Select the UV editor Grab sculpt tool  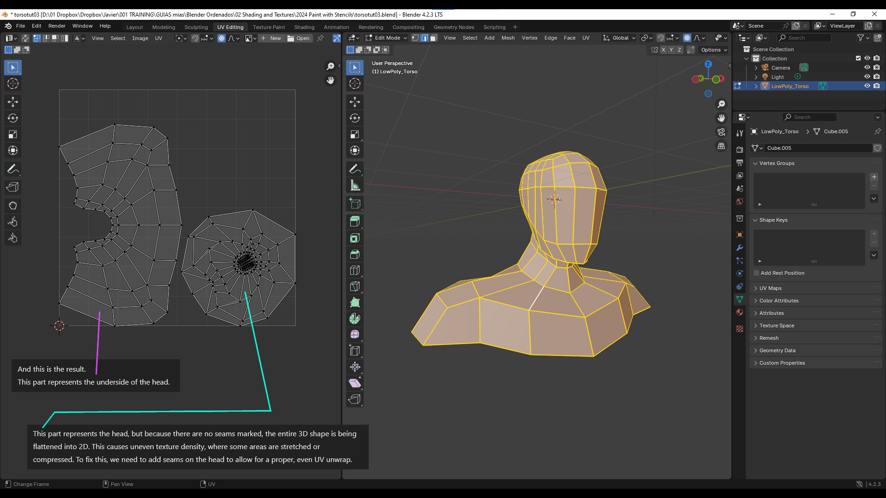point(13,206)
